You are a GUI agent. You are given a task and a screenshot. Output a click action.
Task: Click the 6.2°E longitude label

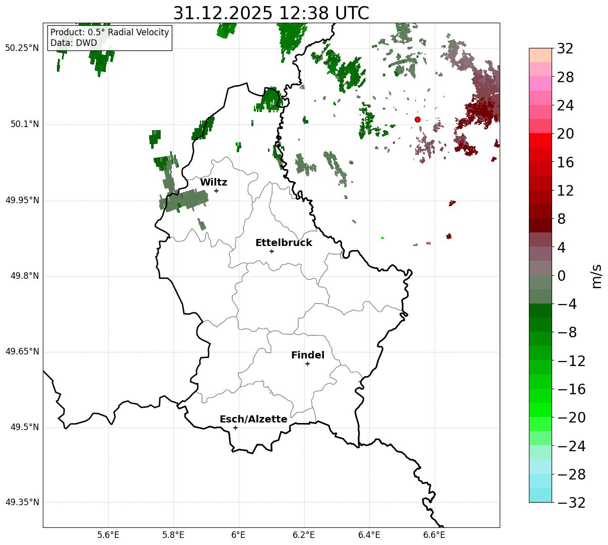[304, 535]
